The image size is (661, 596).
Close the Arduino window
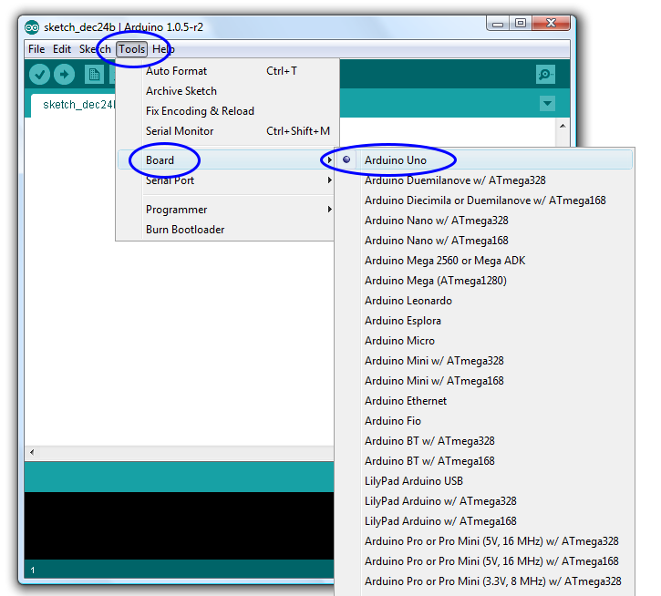pos(551,24)
